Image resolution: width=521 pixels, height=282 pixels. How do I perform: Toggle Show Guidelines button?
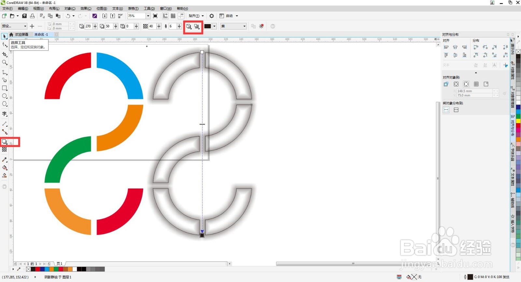click(x=181, y=16)
